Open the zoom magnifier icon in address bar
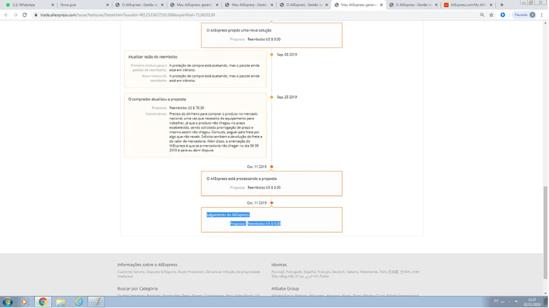549x308 pixels. click(x=482, y=15)
